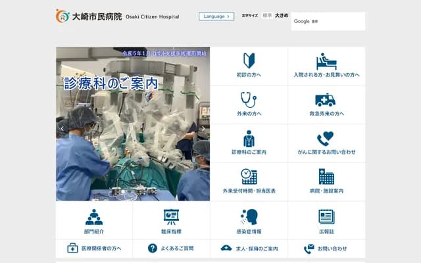Click the 診療科のご案内 slide heading
Image resolution: width=421 pixels, height=263 pixels.
tap(111, 84)
